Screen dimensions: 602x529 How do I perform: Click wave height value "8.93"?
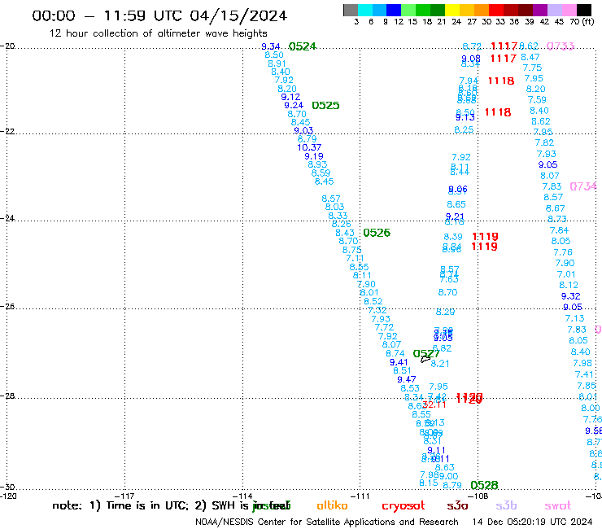317,164
